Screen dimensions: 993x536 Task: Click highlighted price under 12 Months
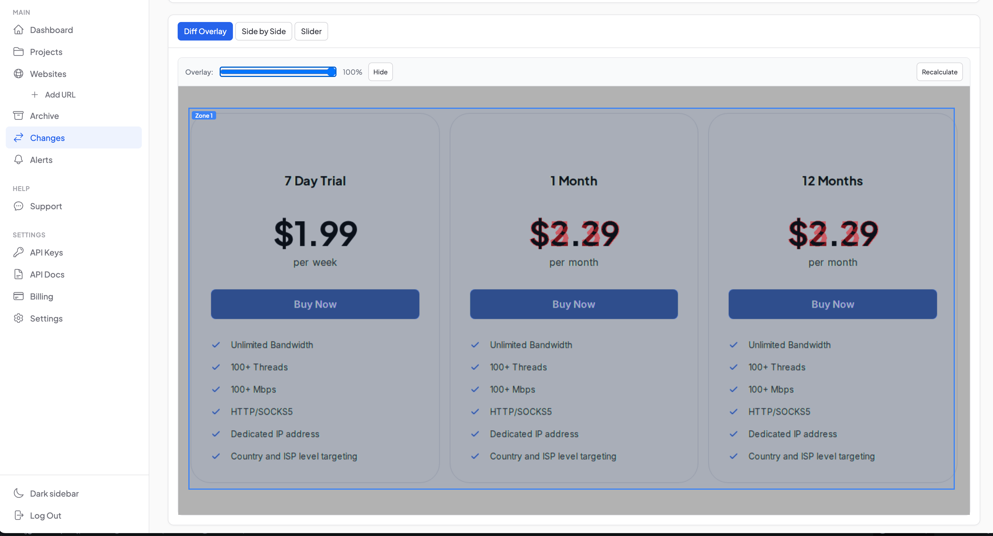tap(833, 233)
